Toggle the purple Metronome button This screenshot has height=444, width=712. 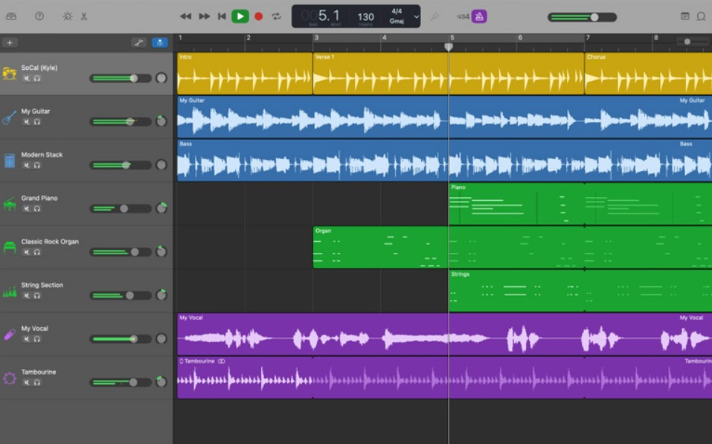tap(478, 16)
